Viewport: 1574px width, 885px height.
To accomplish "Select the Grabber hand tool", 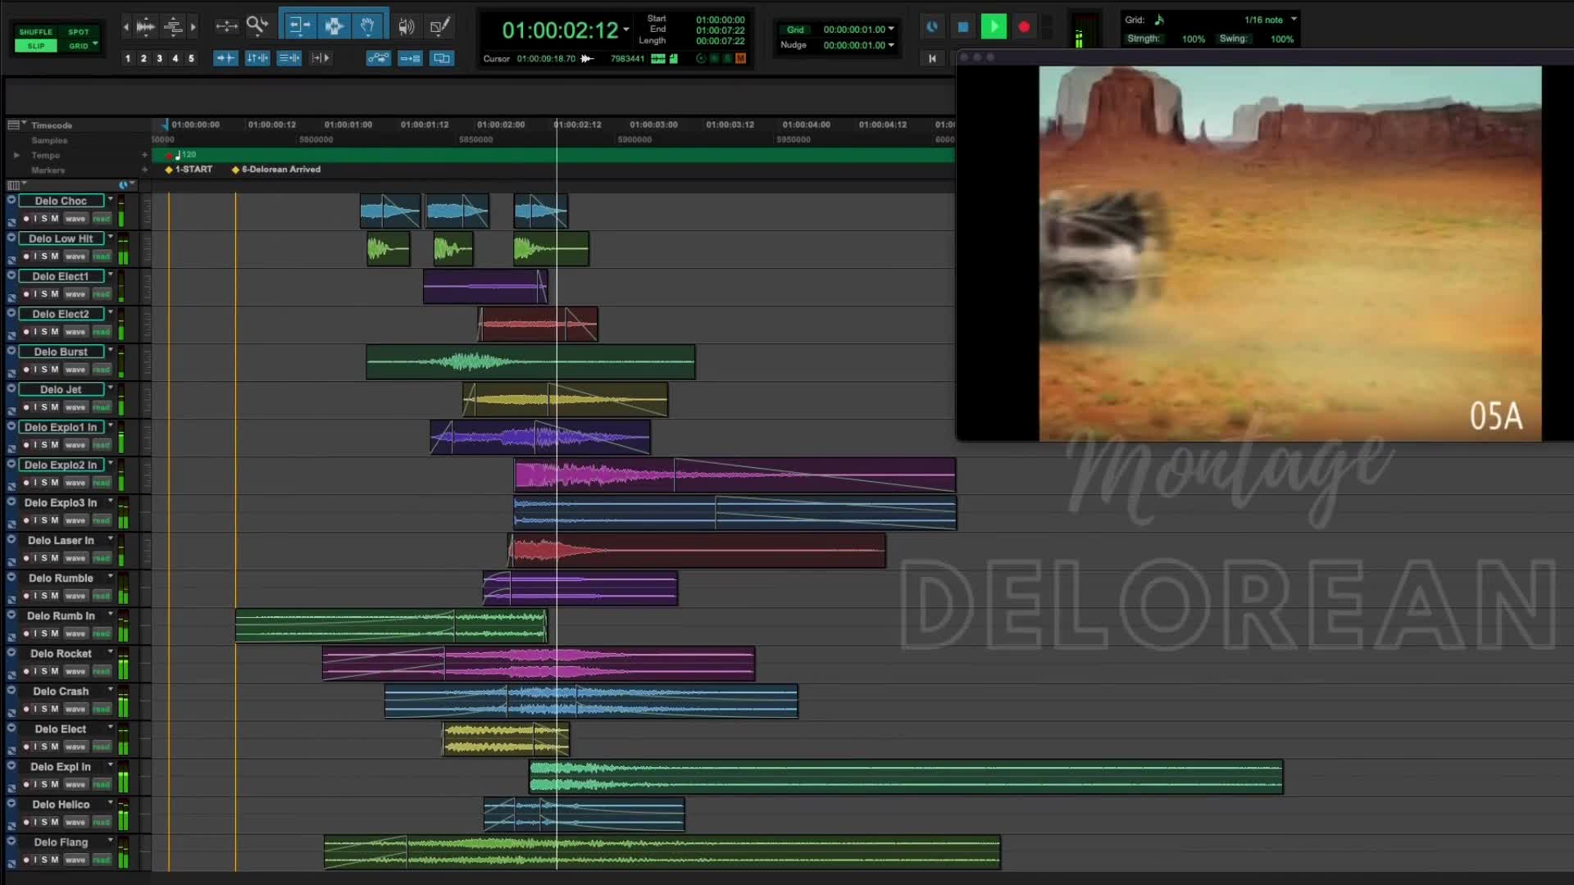I will pyautogui.click(x=368, y=26).
